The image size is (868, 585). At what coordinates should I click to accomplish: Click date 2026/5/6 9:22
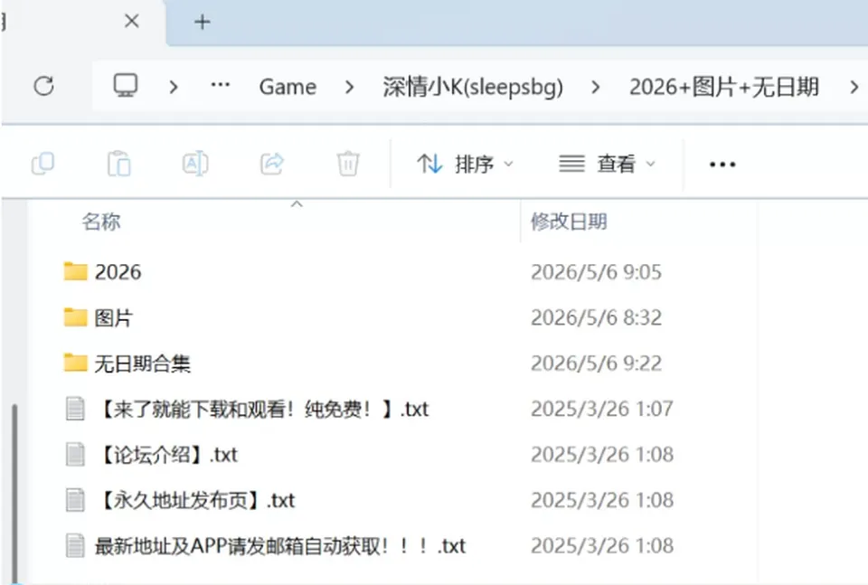point(596,363)
